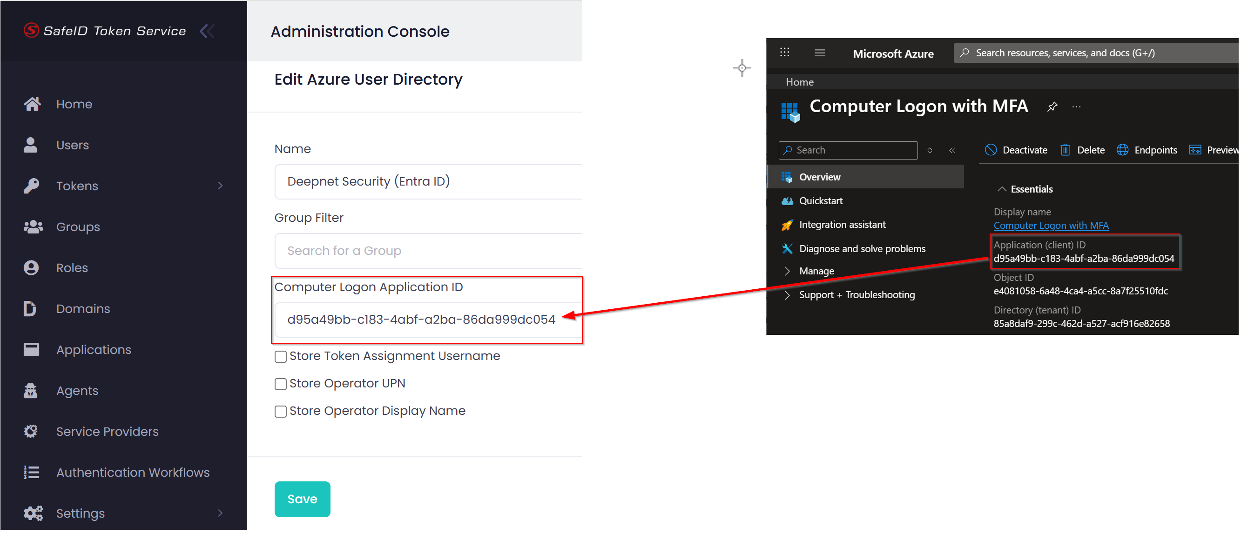Open Authentication Workflows in the sidebar
Image resolution: width=1241 pixels, height=533 pixels.
click(133, 473)
